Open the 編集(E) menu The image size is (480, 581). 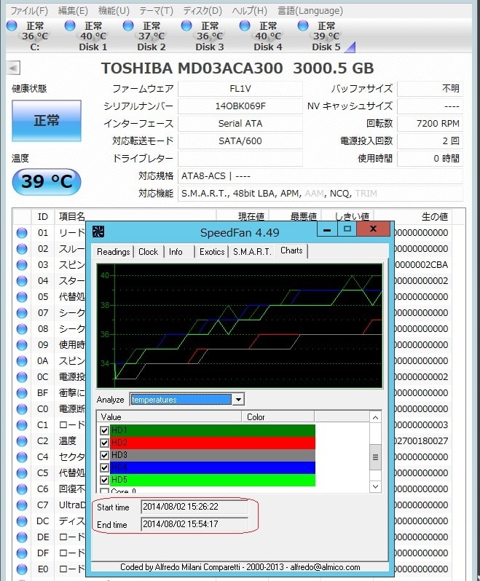click(73, 11)
